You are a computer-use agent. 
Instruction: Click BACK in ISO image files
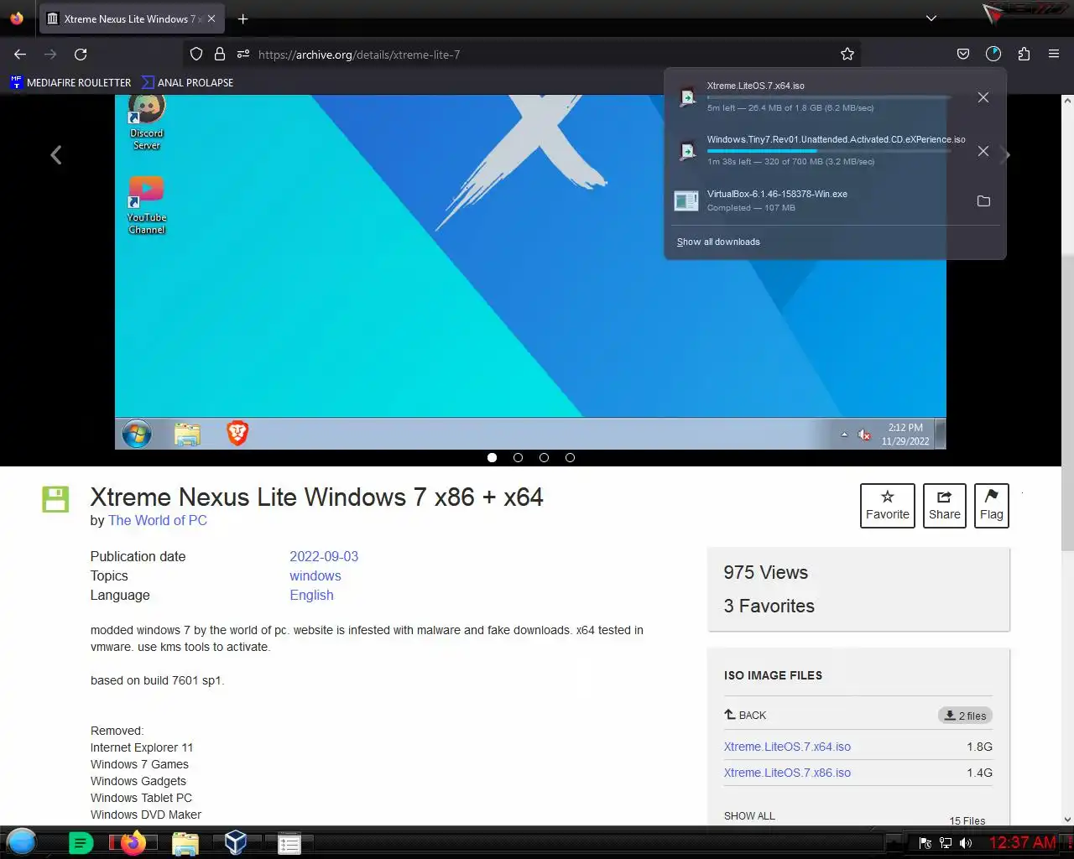point(745,715)
